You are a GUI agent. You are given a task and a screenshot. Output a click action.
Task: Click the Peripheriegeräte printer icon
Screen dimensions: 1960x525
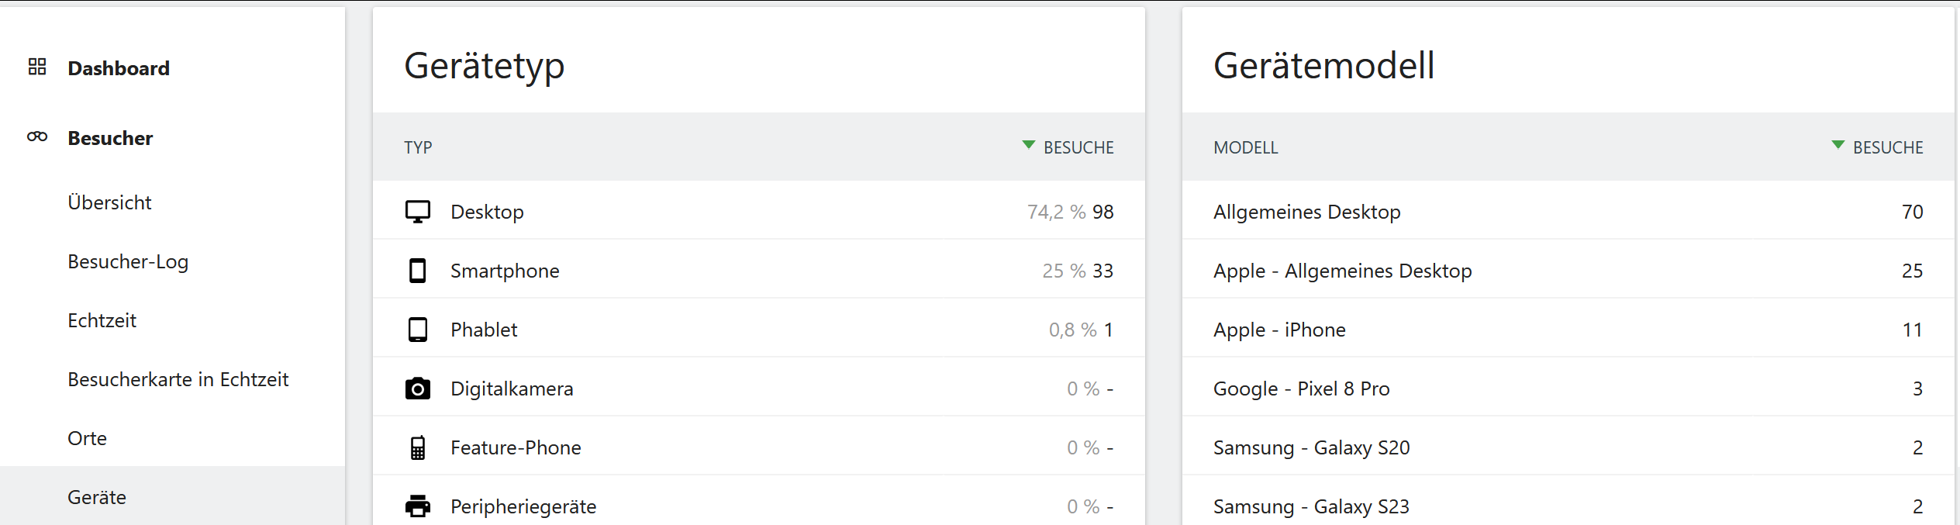pos(418,506)
